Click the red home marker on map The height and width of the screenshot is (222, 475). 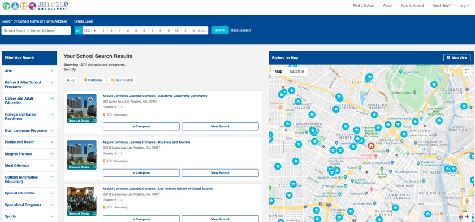coord(371,146)
